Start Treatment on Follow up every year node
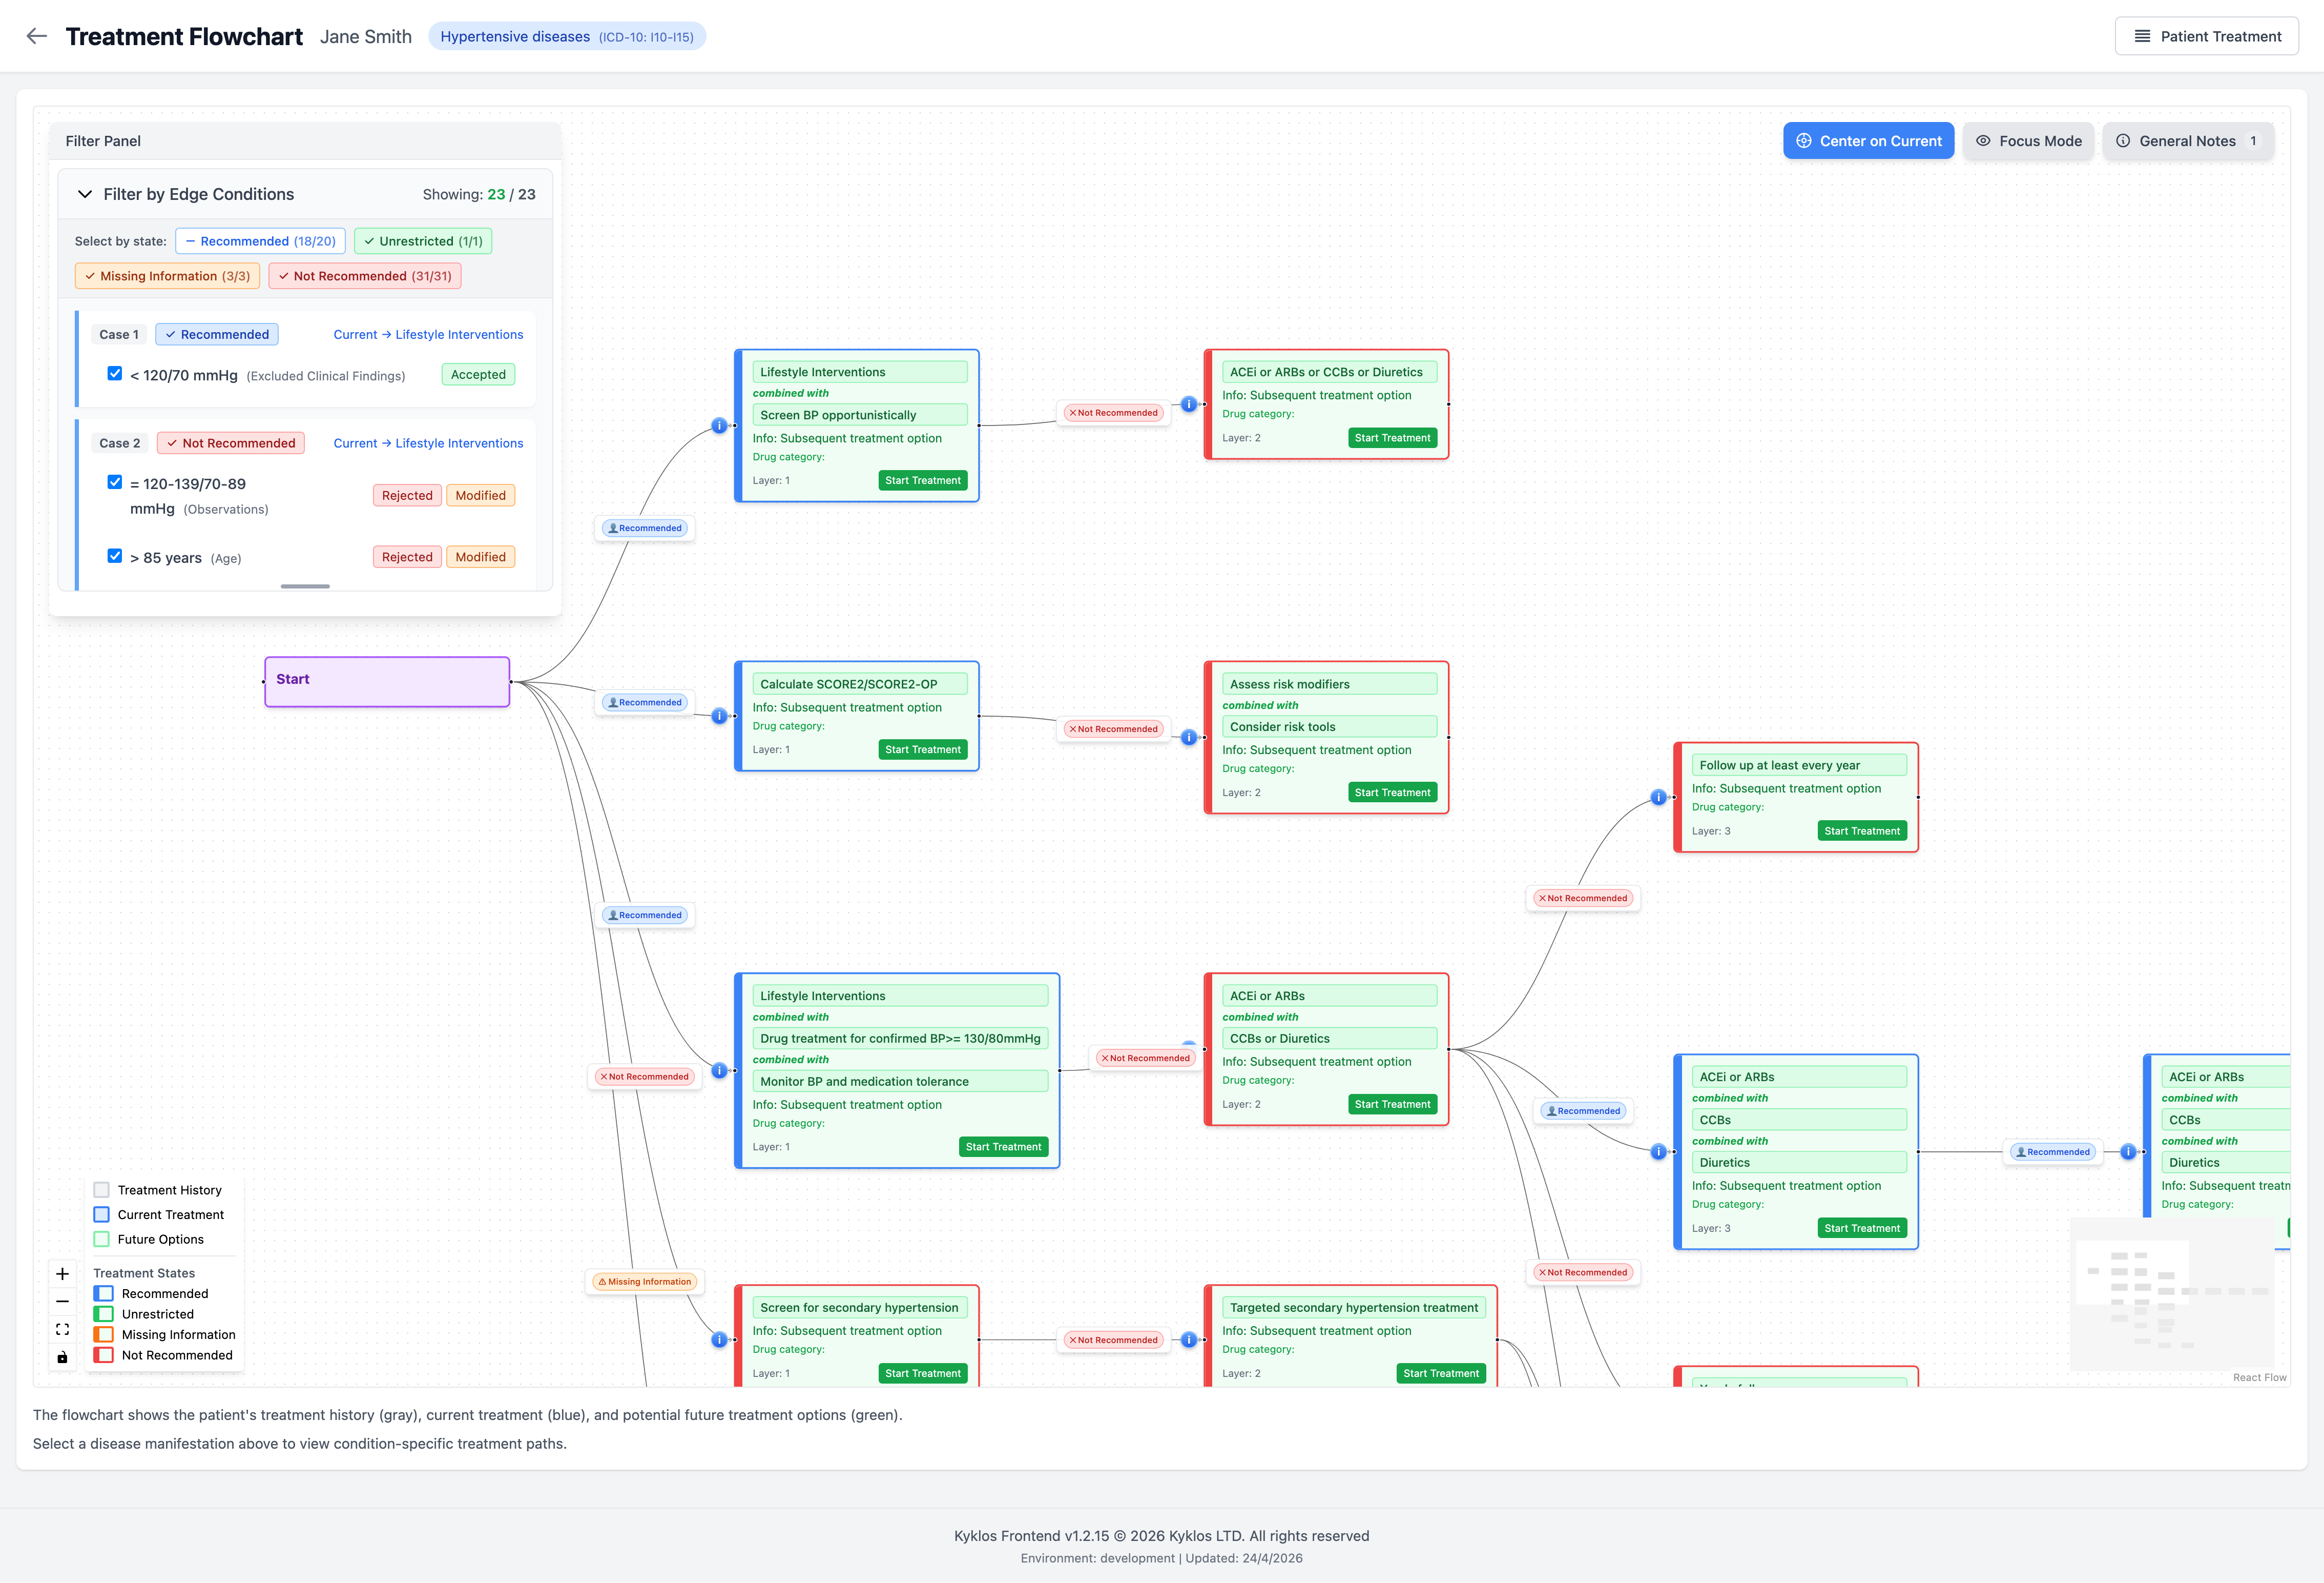This screenshot has height=1583, width=2324. pos(1862,830)
